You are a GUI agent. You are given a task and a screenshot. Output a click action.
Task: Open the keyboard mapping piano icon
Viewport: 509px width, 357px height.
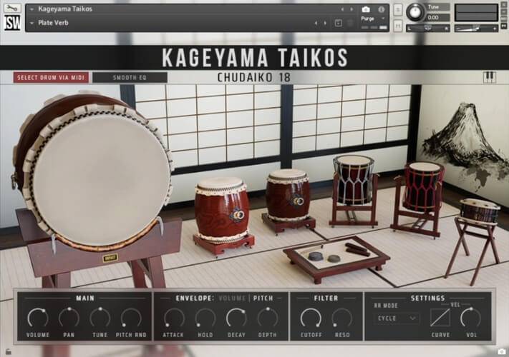[490, 77]
